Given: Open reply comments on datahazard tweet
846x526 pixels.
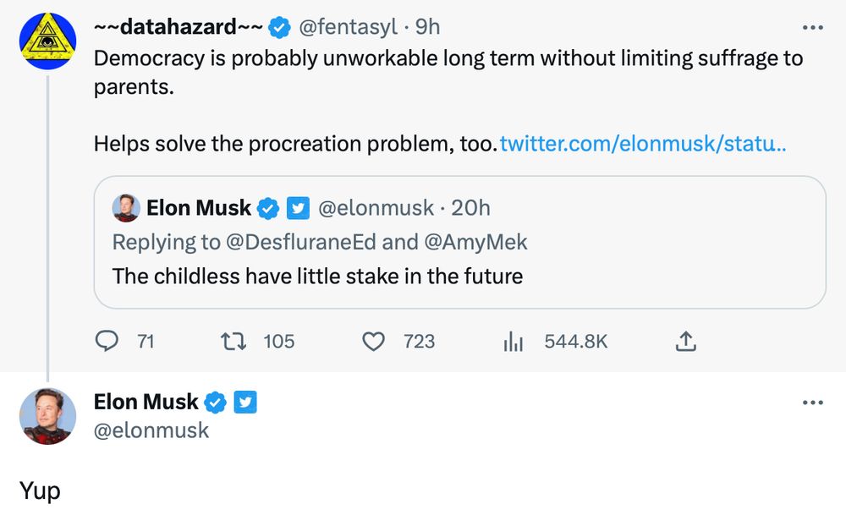Looking at the screenshot, I should click(x=107, y=341).
